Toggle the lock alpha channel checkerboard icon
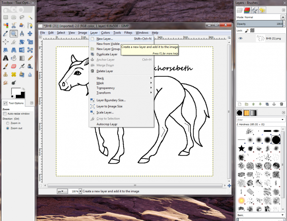 252,30
